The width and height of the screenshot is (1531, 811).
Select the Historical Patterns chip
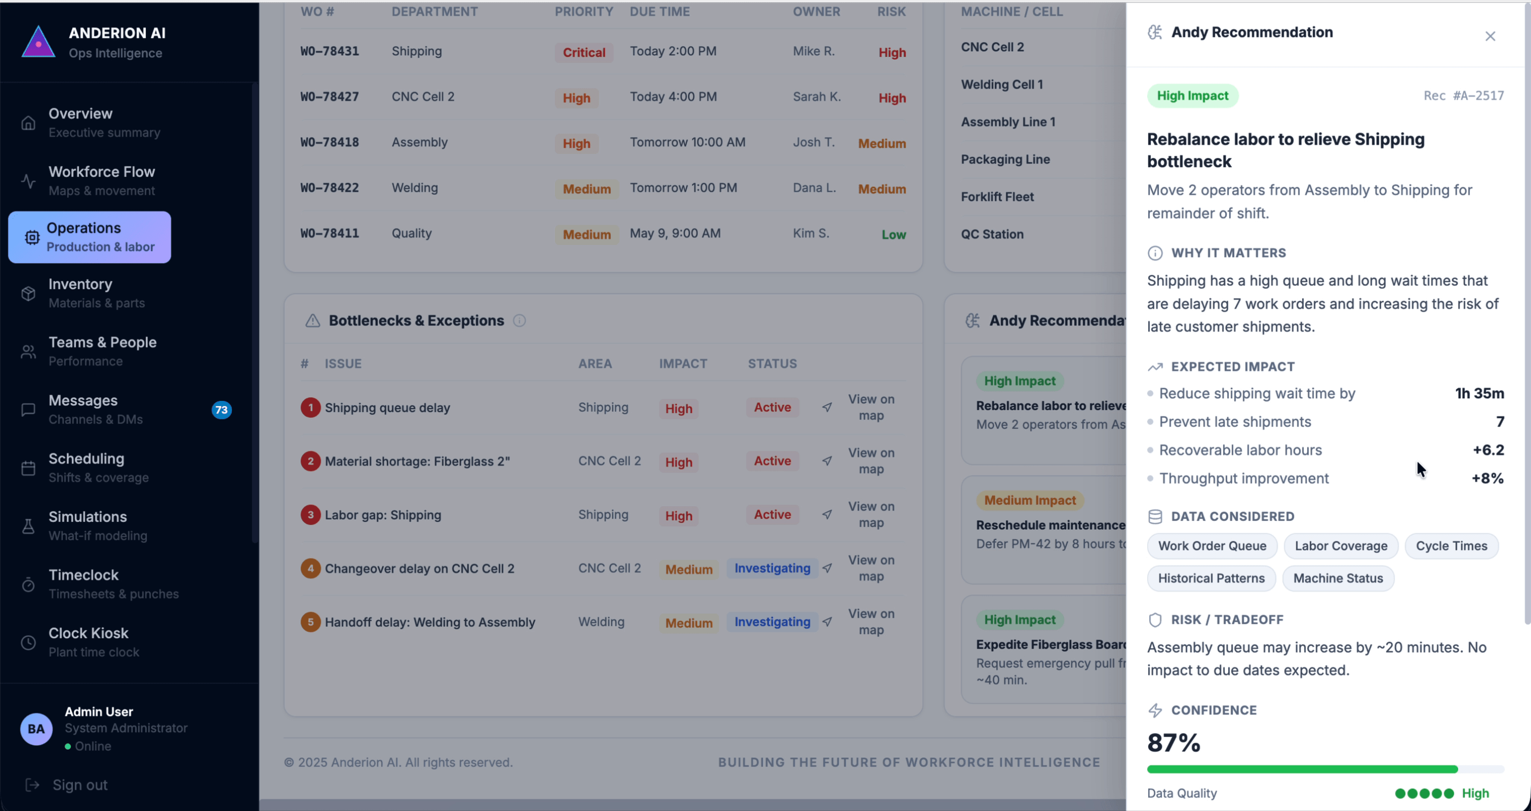(1211, 579)
